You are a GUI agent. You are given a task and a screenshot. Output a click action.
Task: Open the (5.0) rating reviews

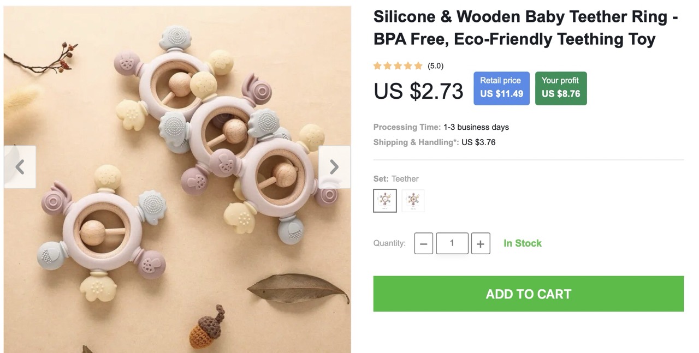(x=435, y=66)
